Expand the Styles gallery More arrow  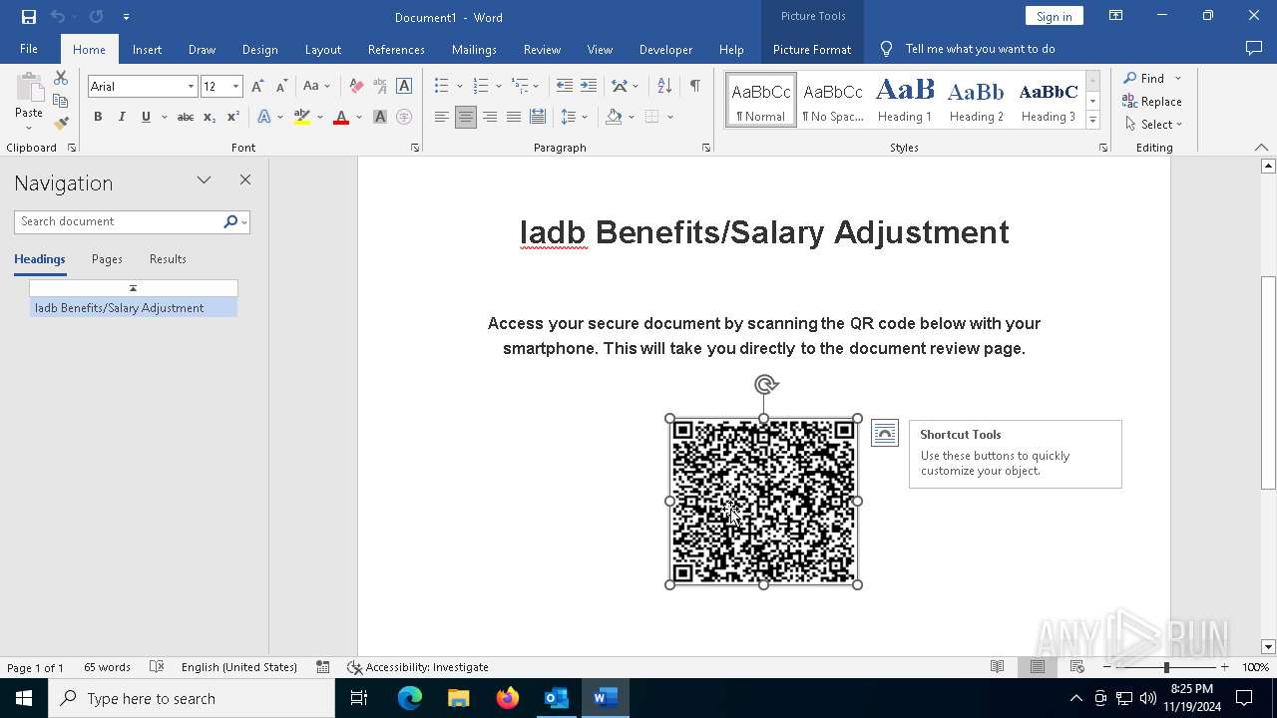click(1092, 121)
